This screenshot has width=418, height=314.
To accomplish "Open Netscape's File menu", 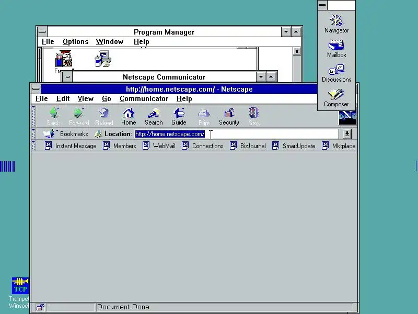I will 42,99.
